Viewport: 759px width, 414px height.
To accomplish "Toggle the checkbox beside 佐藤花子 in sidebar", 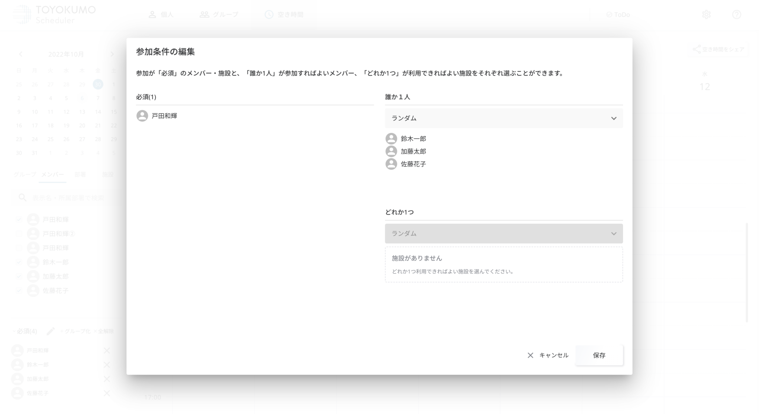I will coord(19,291).
